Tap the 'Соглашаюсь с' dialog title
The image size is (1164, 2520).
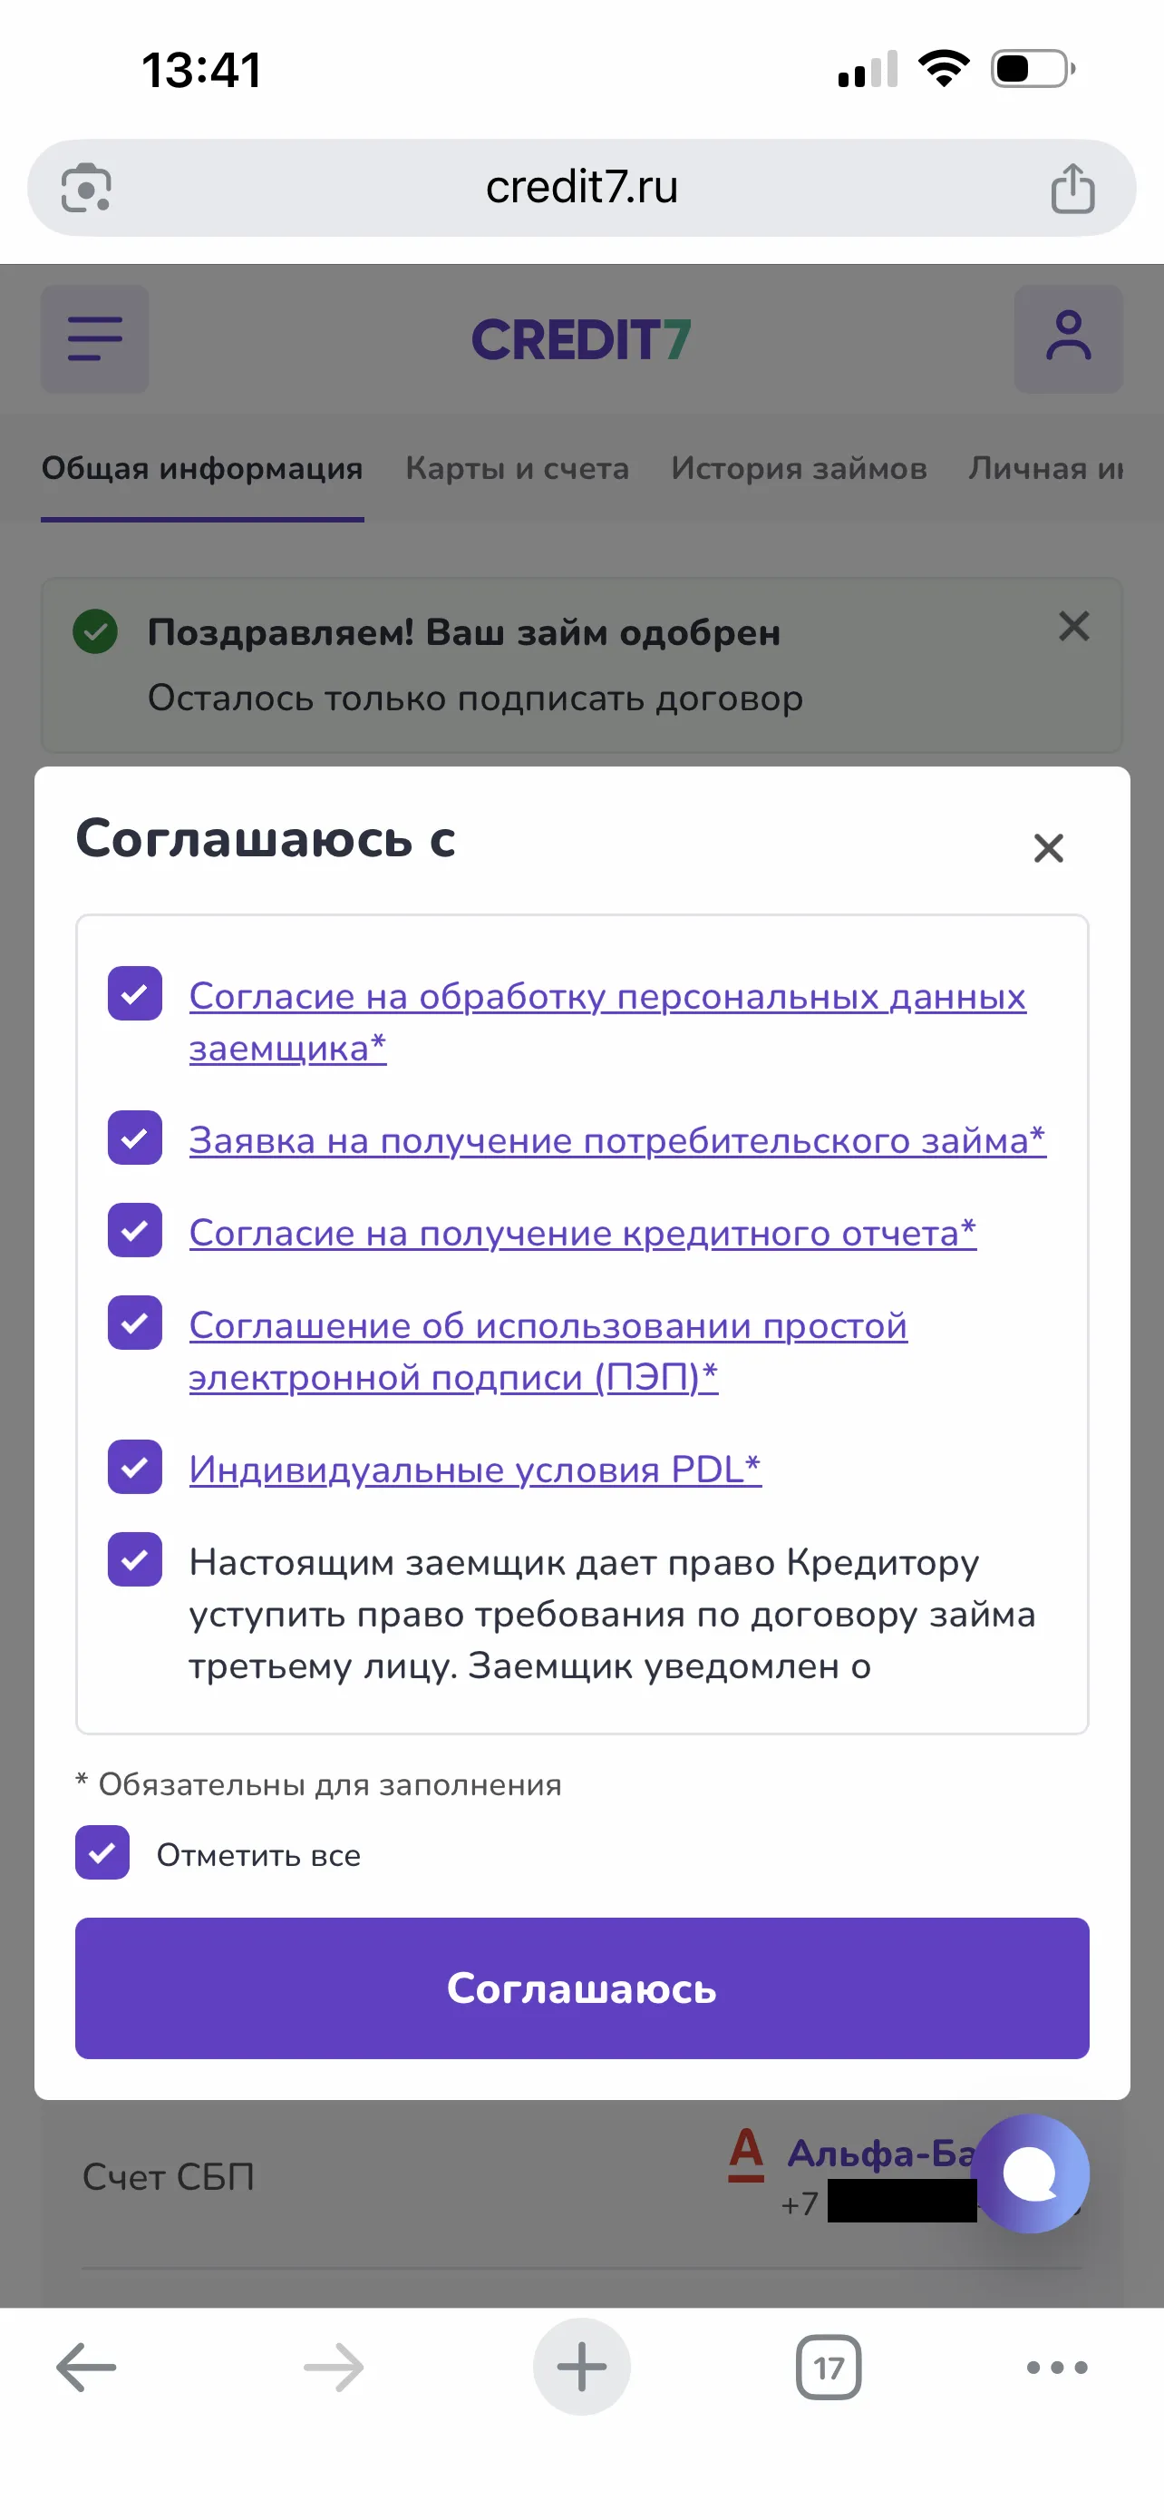click(266, 839)
